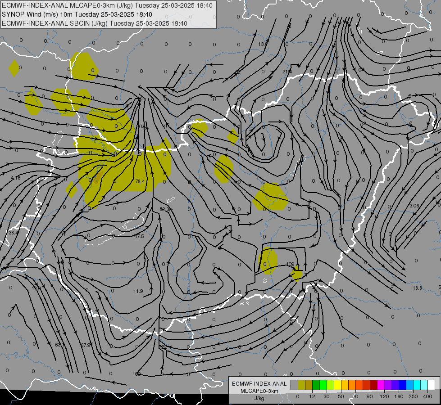Click the '4.16' map value

pos(16,178)
